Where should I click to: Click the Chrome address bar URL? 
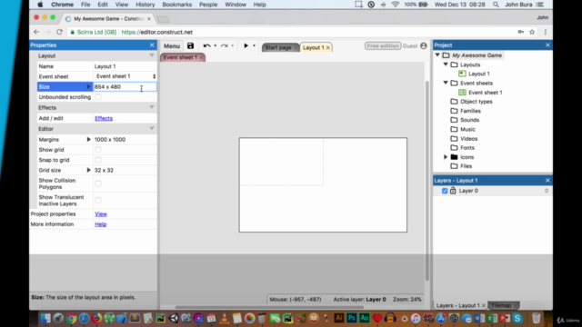click(x=157, y=33)
